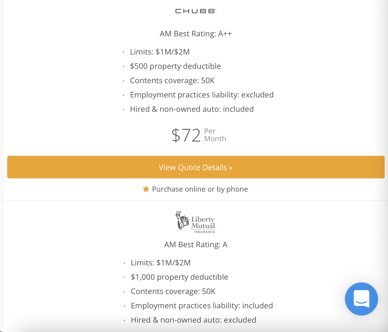388x332 pixels.
Task: Select the AM Best Rating A++ text
Action: click(196, 34)
